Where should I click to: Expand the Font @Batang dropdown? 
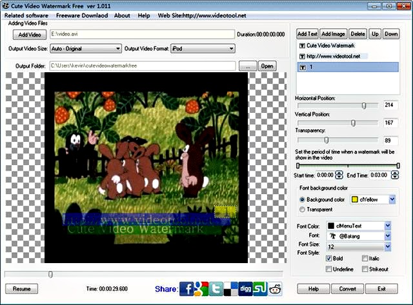coord(387,236)
